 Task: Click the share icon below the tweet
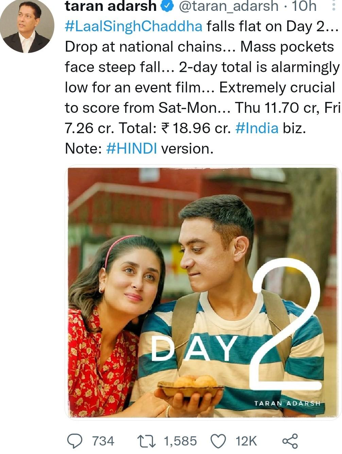(290, 441)
